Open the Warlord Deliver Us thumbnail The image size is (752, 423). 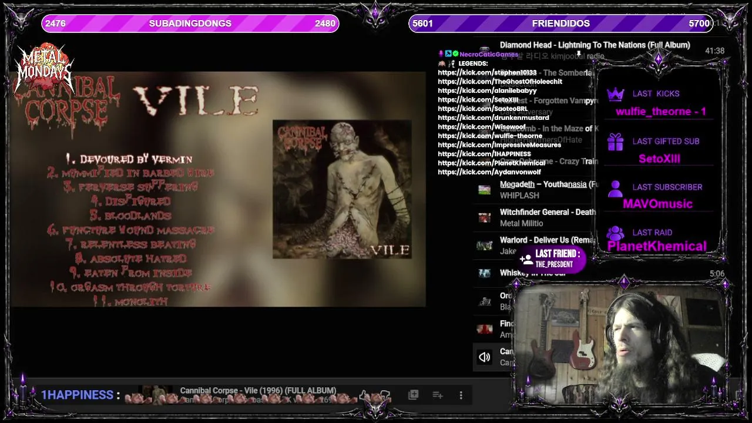[484, 246]
